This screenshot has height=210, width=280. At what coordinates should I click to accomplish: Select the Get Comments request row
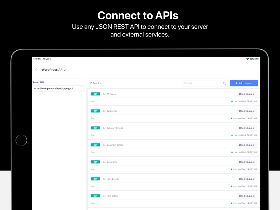pos(174,165)
